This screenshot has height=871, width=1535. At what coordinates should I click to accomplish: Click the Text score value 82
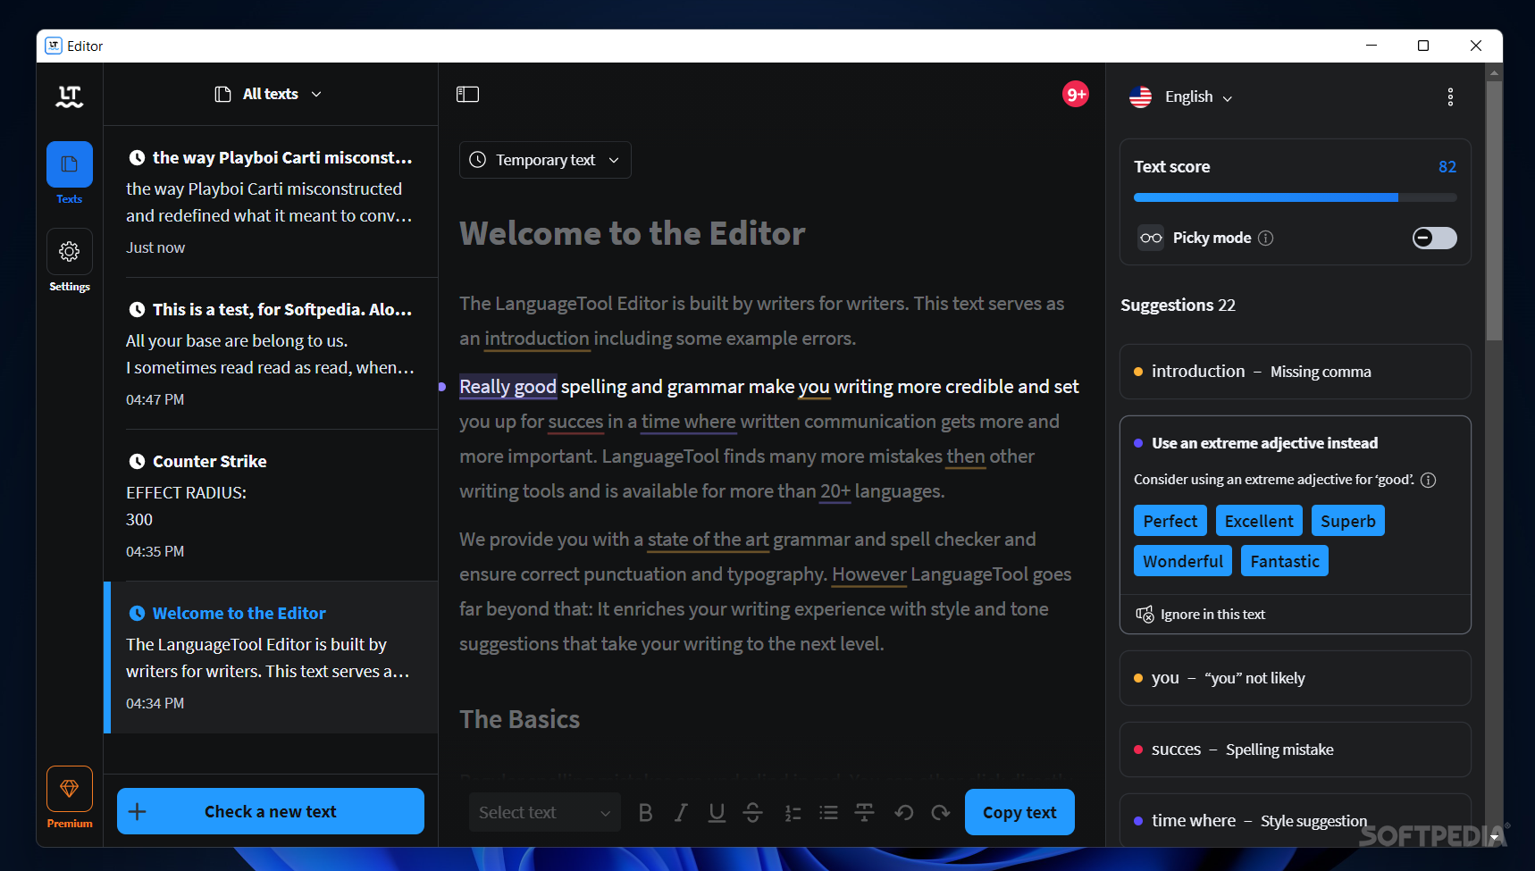pos(1447,167)
